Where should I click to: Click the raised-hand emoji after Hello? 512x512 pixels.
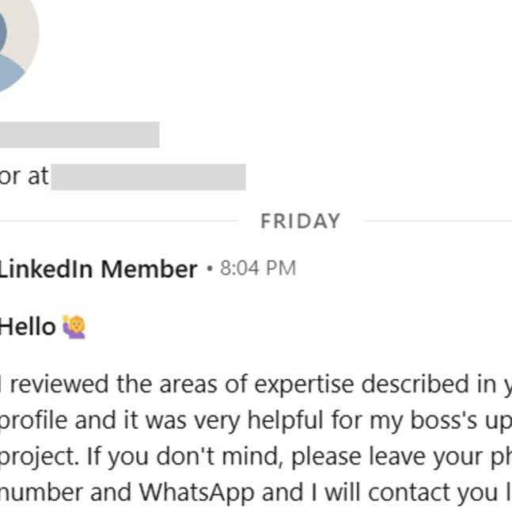pos(73,326)
